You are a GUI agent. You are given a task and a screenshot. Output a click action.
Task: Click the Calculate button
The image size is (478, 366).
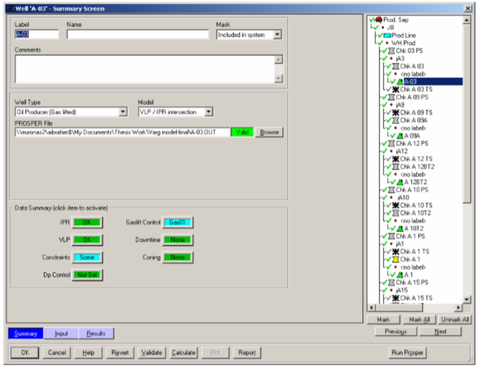(x=183, y=353)
